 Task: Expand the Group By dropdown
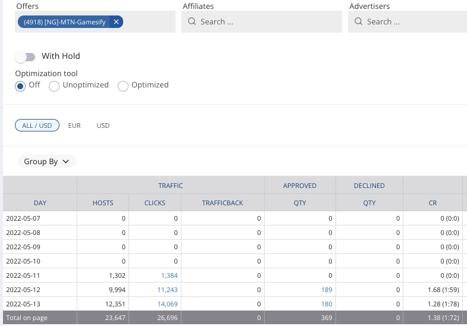47,161
